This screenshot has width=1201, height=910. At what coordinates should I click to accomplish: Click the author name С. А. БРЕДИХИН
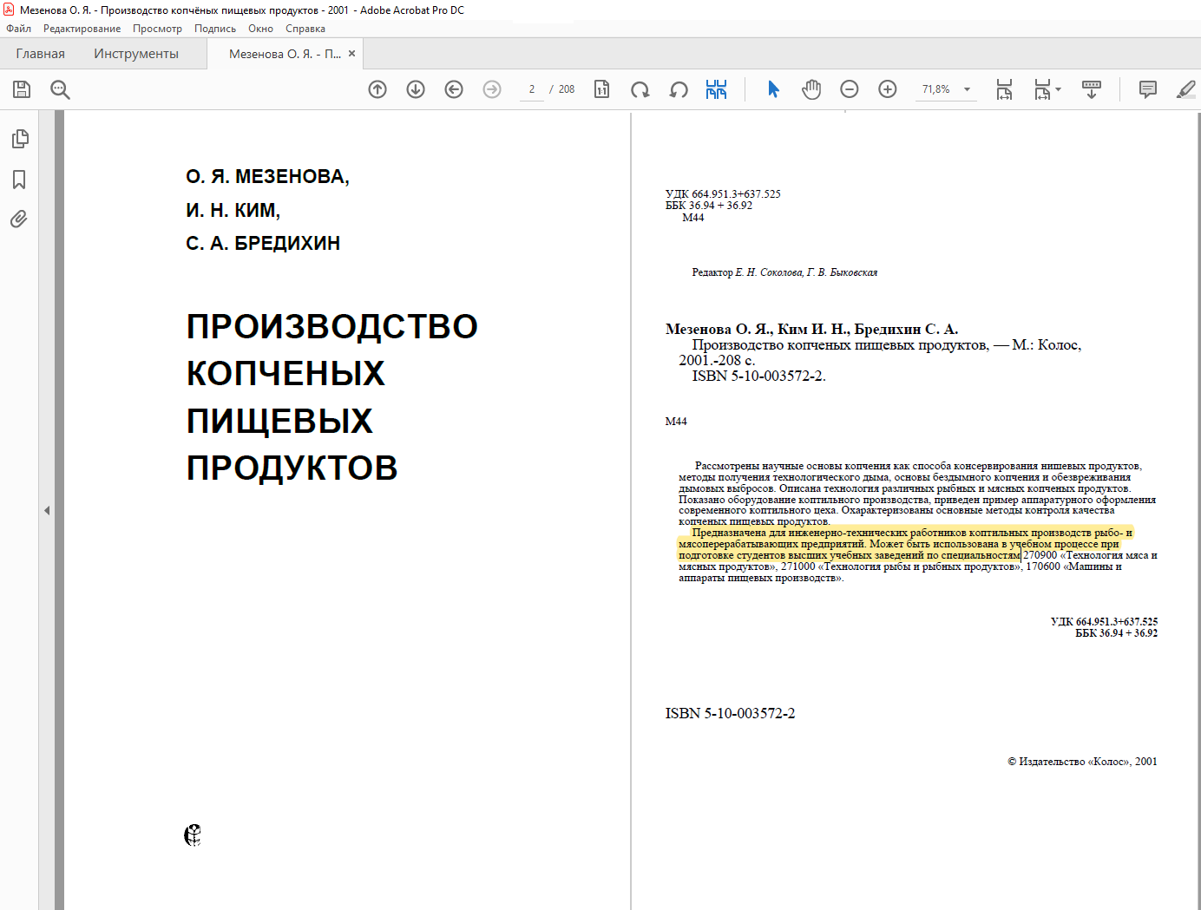tap(263, 244)
